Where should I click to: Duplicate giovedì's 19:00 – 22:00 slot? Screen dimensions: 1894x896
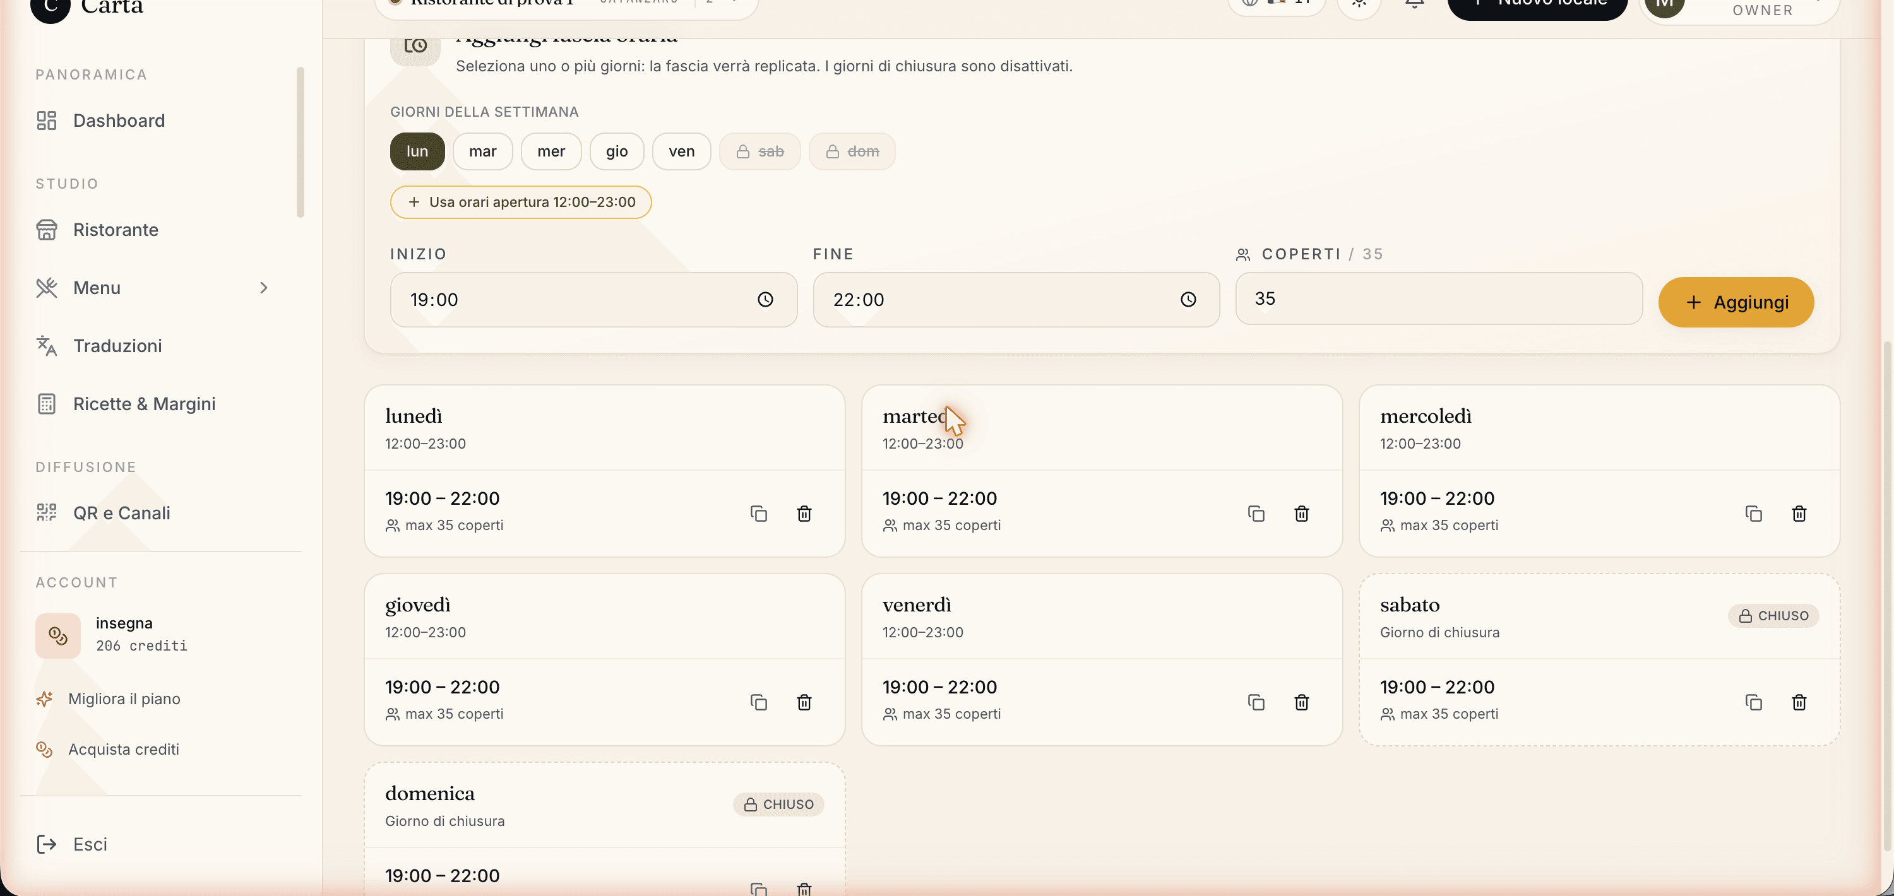tap(759, 703)
